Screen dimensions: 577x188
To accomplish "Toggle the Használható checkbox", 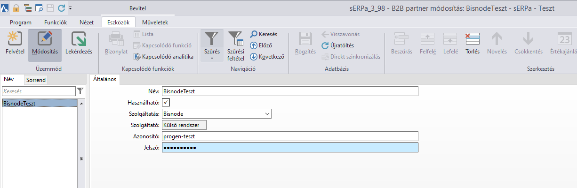I will pyautogui.click(x=166, y=102).
